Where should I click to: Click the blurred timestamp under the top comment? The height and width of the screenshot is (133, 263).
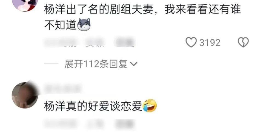61,42
